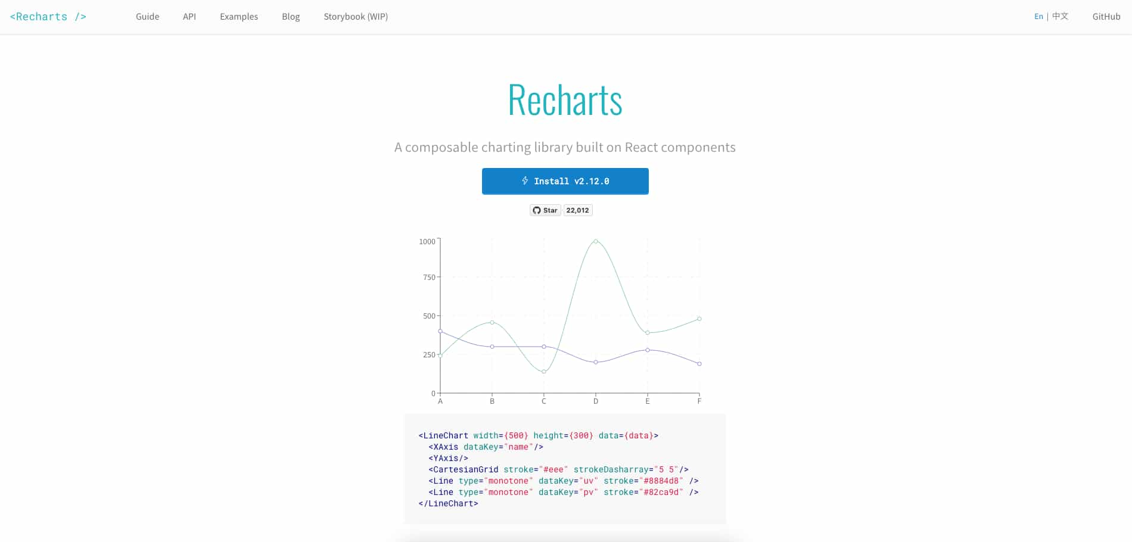The image size is (1132, 542).
Task: Open the Examples section
Action: 239,17
